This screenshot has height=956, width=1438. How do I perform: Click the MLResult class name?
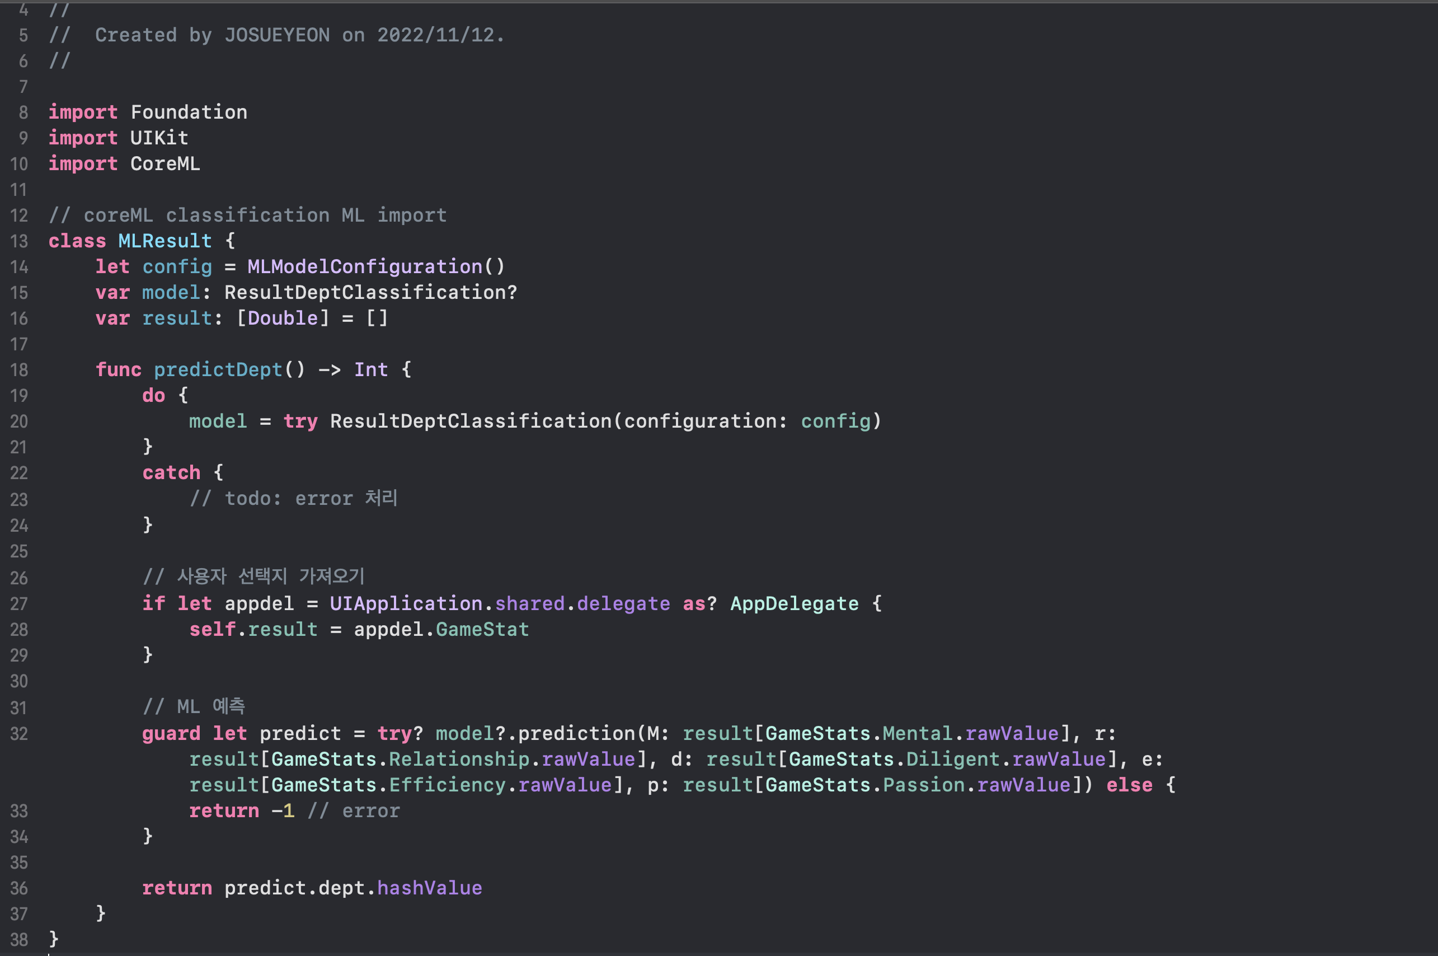pyautogui.click(x=165, y=241)
